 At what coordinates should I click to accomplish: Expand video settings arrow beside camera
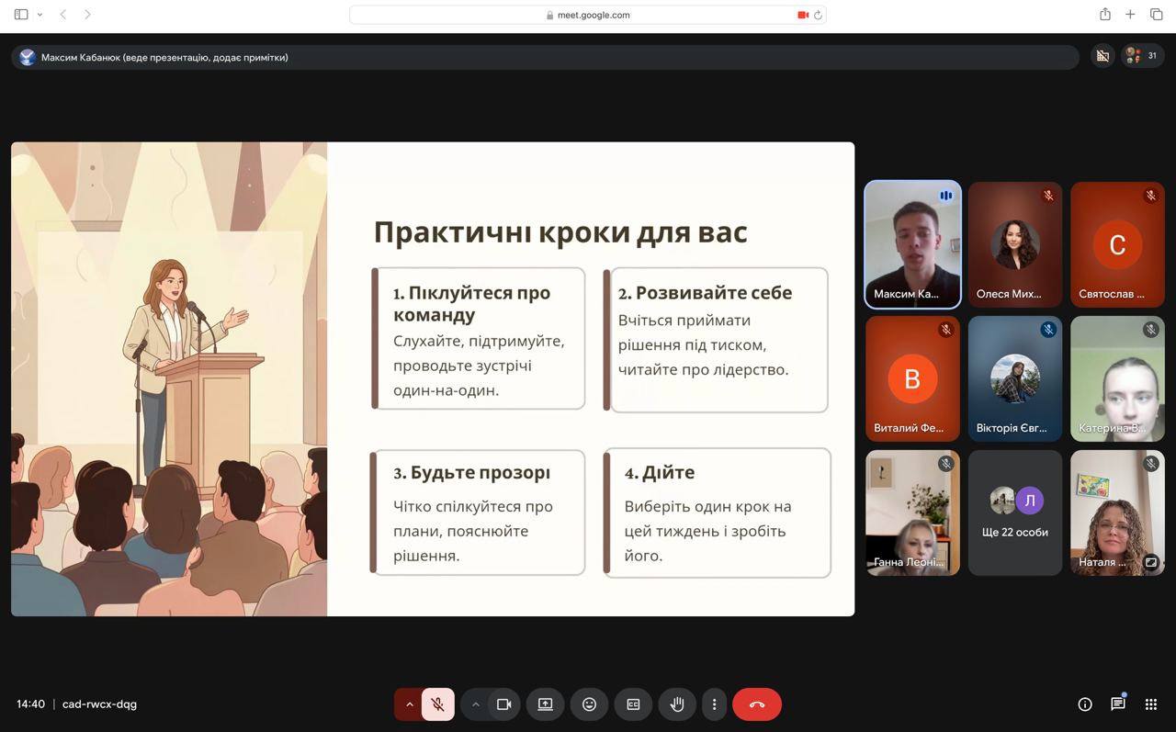pyautogui.click(x=475, y=704)
